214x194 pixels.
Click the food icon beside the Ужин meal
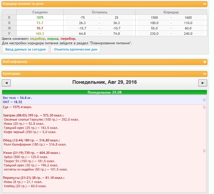coord(204,151)
